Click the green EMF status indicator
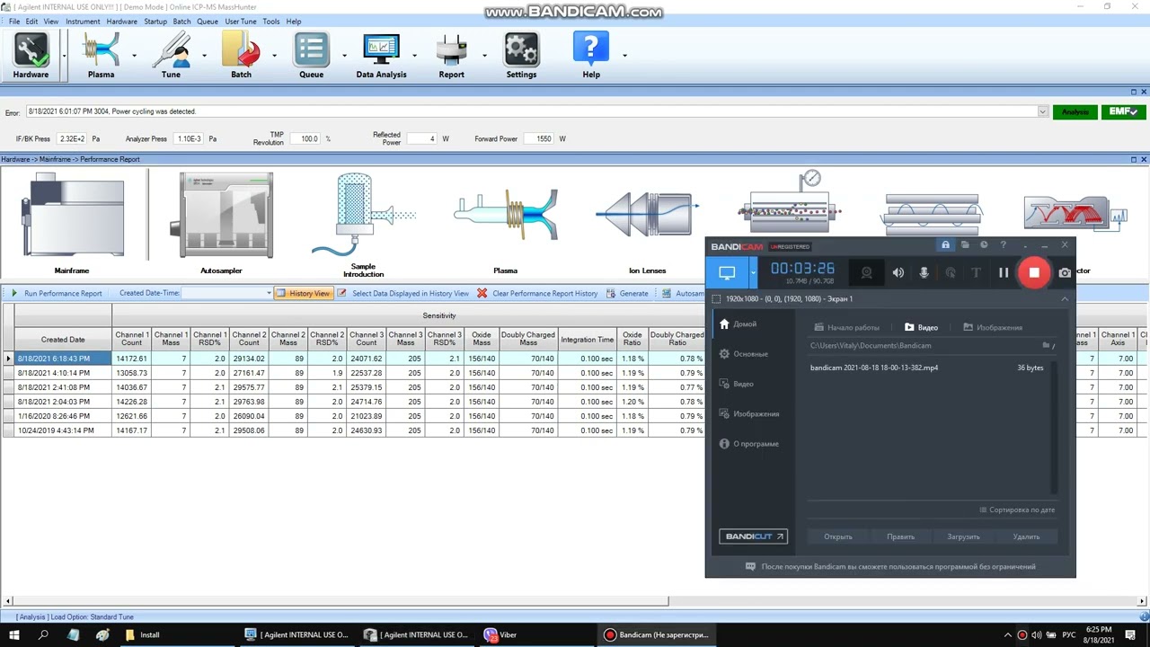The width and height of the screenshot is (1150, 647). point(1123,112)
